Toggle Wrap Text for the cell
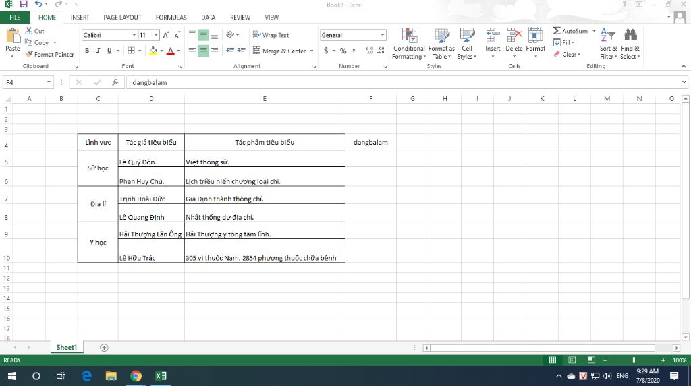Viewport: 691px width, 386px height. [x=271, y=35]
